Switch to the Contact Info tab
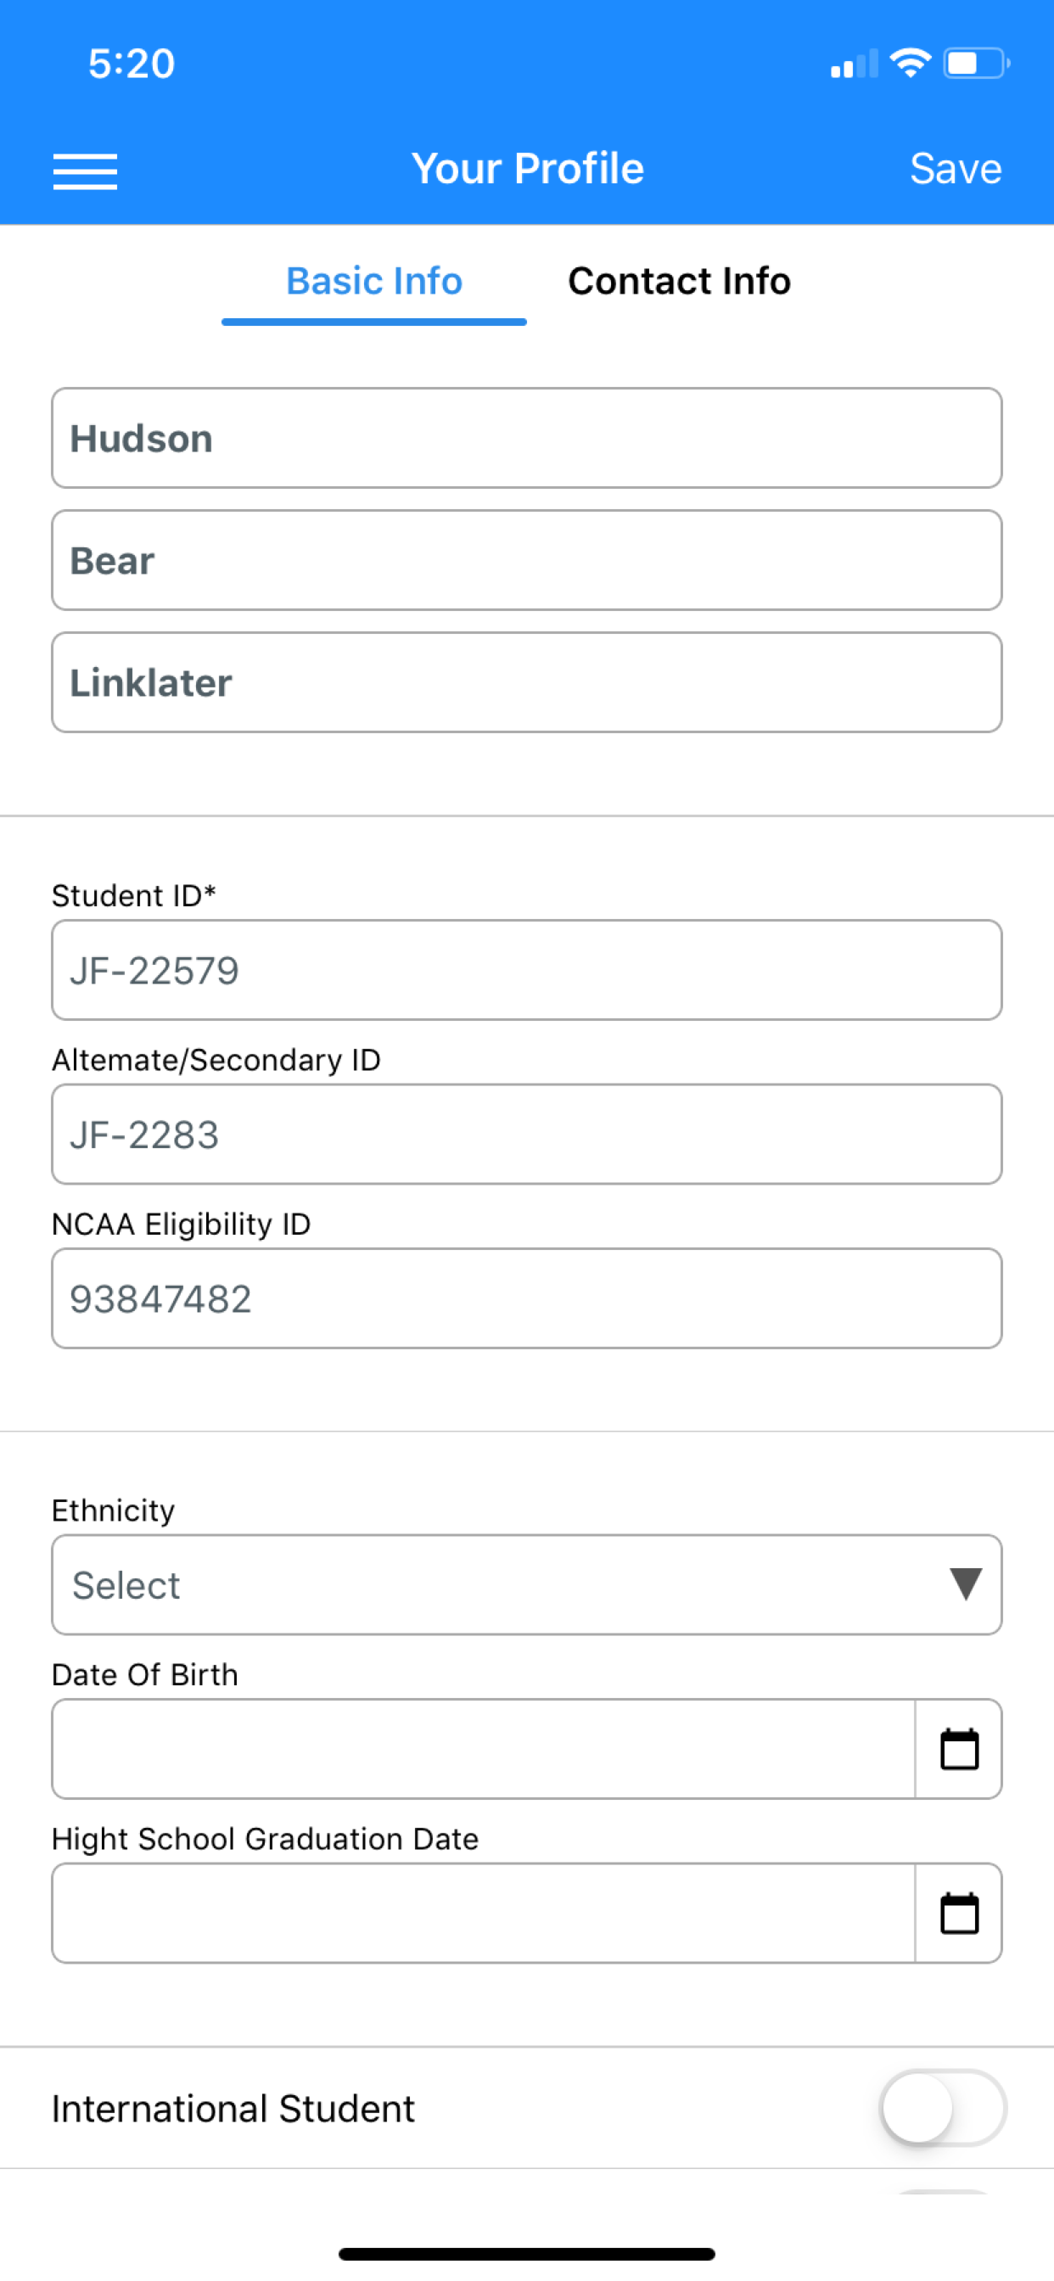This screenshot has height=2281, width=1054. tap(680, 282)
